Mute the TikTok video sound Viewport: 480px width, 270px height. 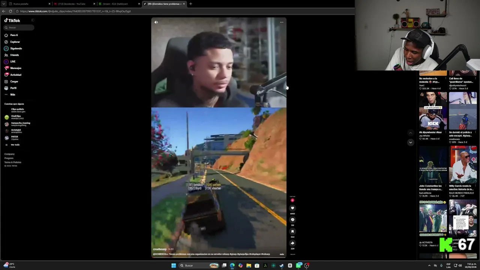click(156, 22)
